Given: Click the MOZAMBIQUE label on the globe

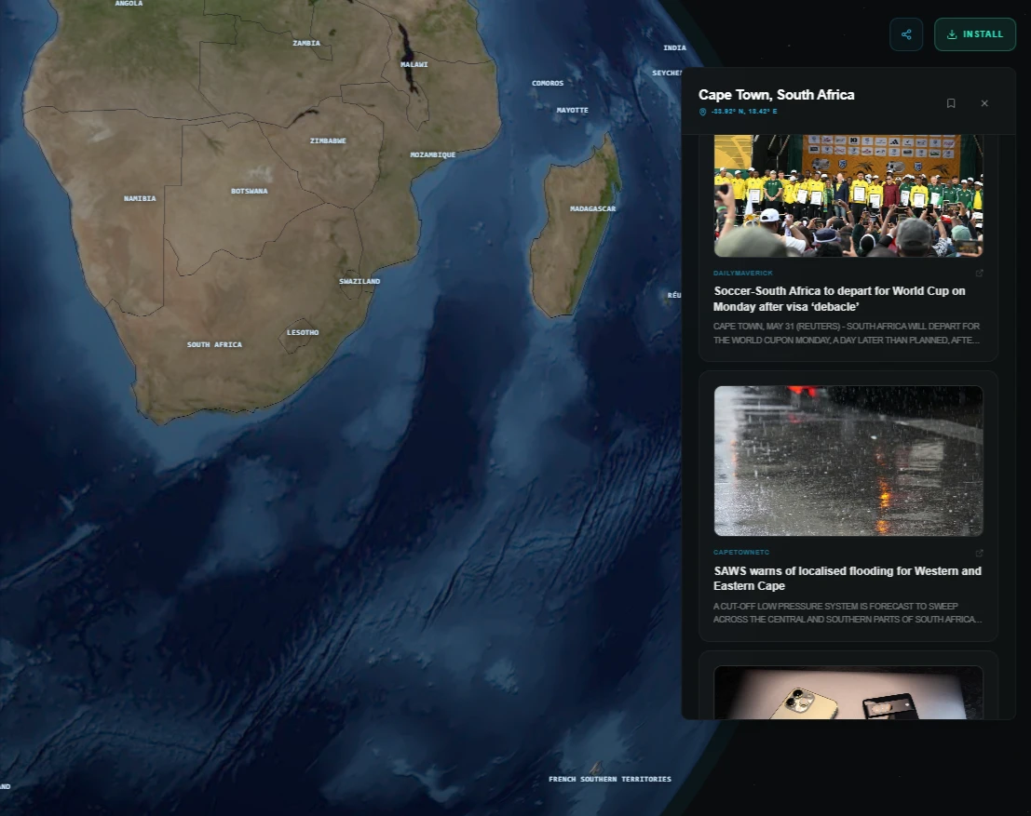Looking at the screenshot, I should pos(433,155).
